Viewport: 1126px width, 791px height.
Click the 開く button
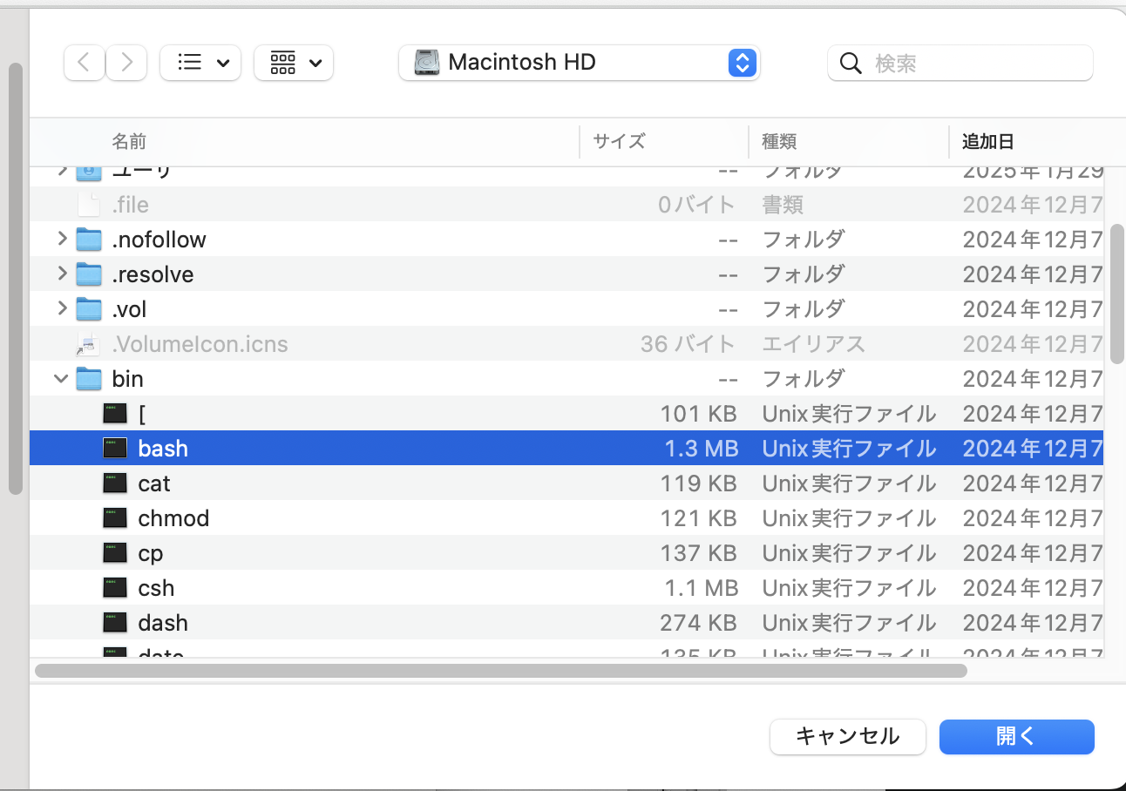tap(1016, 737)
